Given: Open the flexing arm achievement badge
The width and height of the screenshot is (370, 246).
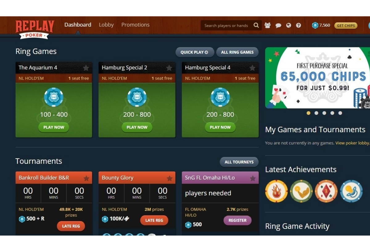Looking at the screenshot, I should (301, 191).
